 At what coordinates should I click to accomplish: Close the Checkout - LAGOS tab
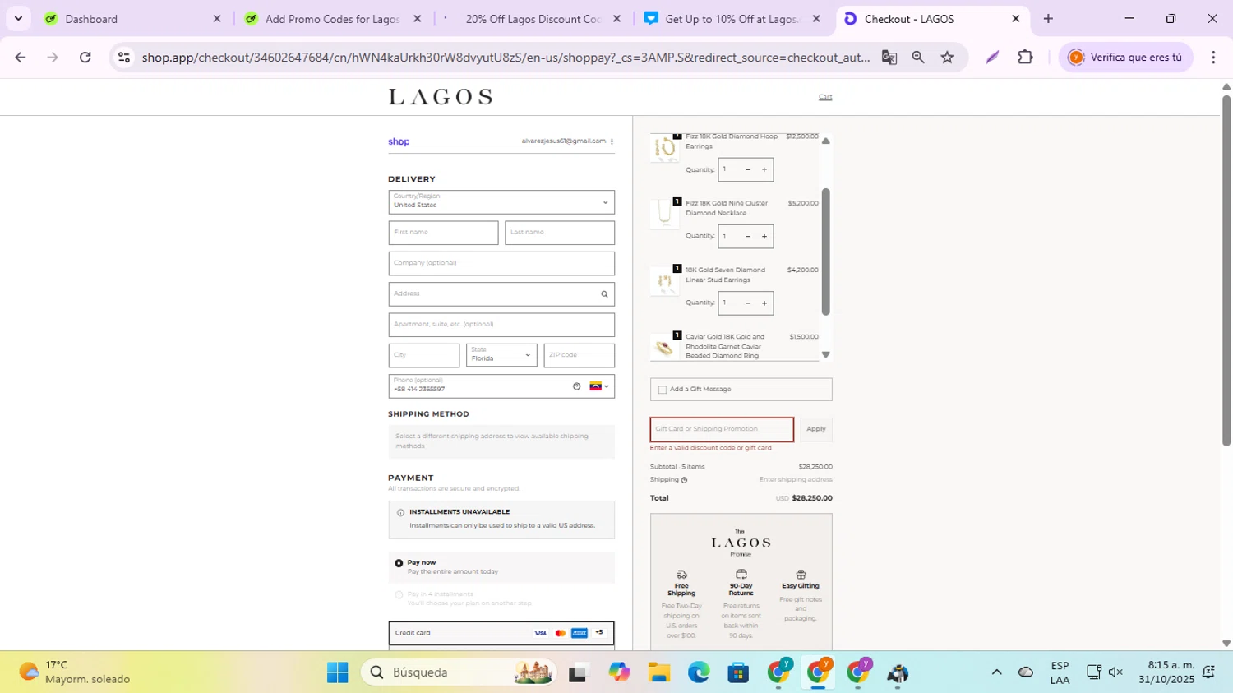1015,19
